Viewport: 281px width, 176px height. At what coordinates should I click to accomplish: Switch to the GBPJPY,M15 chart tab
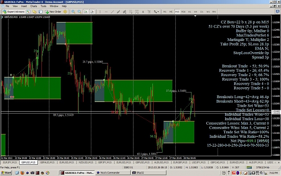(x=105, y=162)
